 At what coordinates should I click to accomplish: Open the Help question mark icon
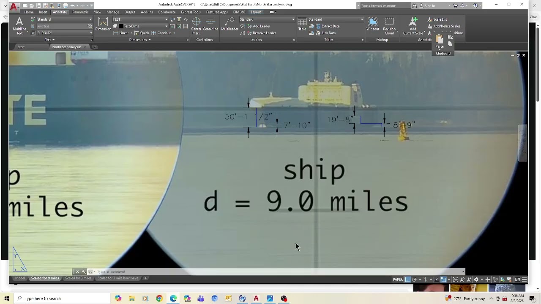point(475,5)
